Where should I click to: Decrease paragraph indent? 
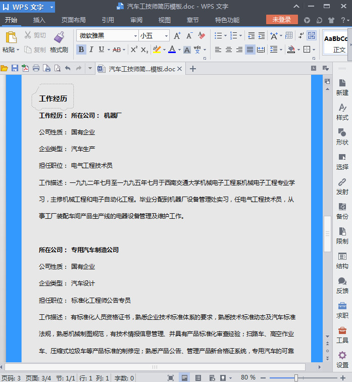(x=251, y=36)
